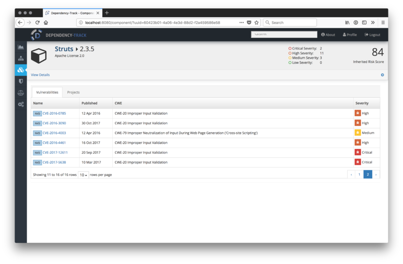
Task: Reload the page with refresh icon
Action: tap(37, 23)
